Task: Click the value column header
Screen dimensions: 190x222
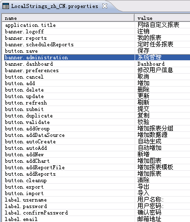Action: [x=163, y=18]
